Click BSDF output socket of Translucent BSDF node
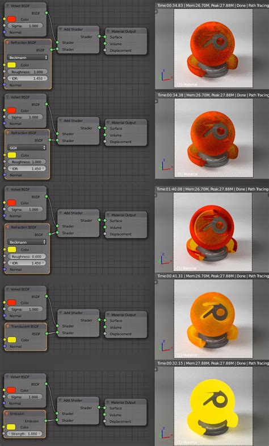Viewport: 269px width, 446px height. [47, 333]
